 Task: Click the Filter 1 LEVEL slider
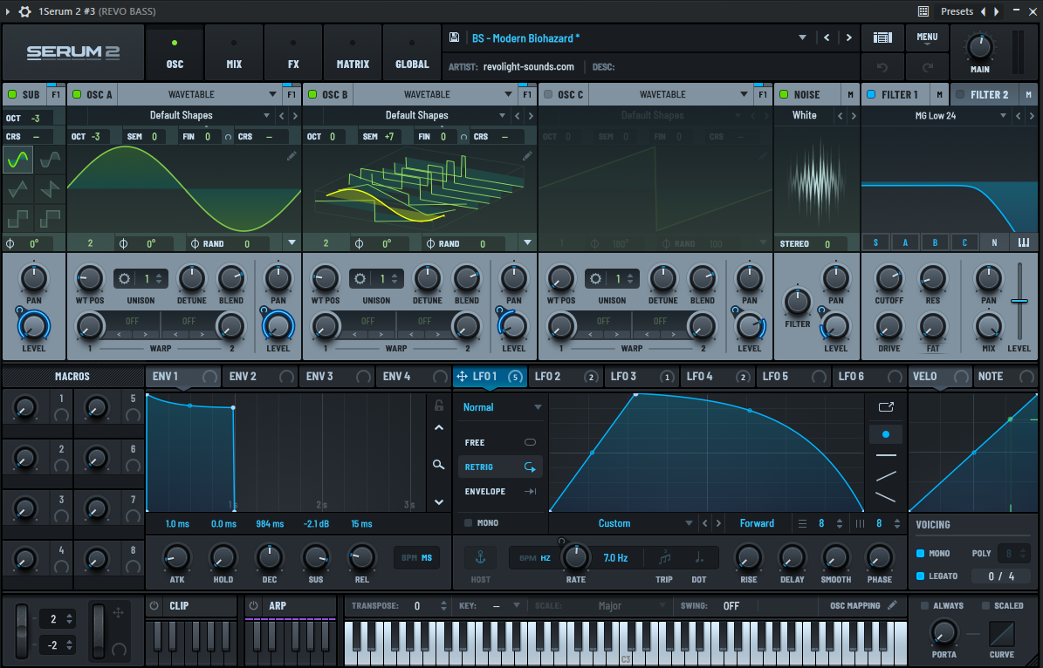click(1019, 301)
